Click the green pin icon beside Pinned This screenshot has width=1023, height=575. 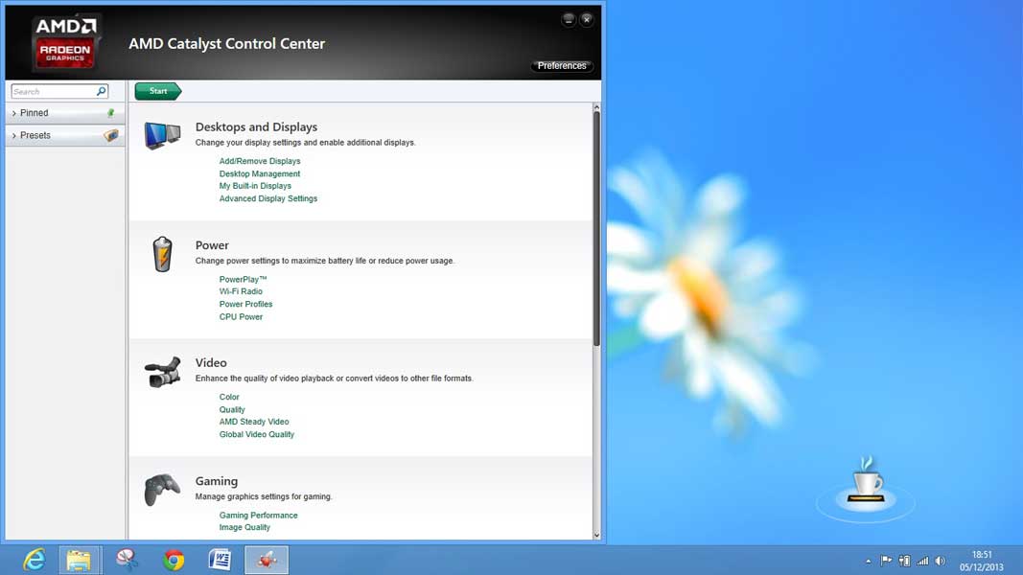click(111, 113)
